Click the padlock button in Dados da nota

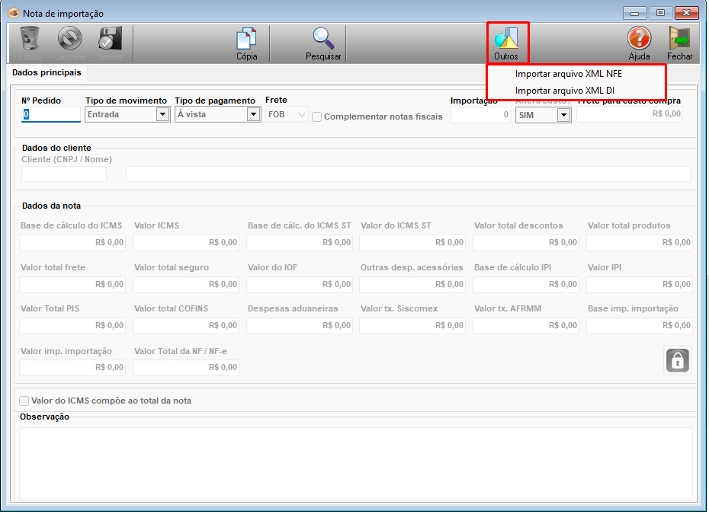pos(677,360)
